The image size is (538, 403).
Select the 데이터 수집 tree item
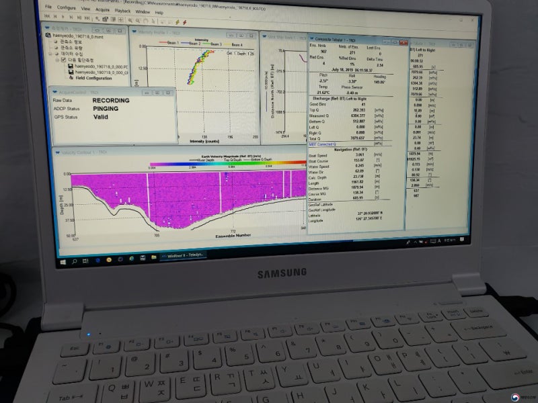[72, 54]
